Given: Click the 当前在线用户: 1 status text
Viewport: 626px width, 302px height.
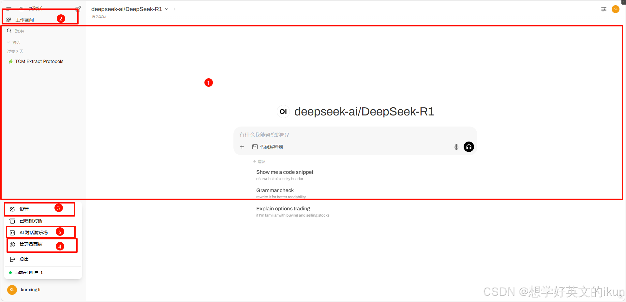Looking at the screenshot, I should tap(29, 273).
